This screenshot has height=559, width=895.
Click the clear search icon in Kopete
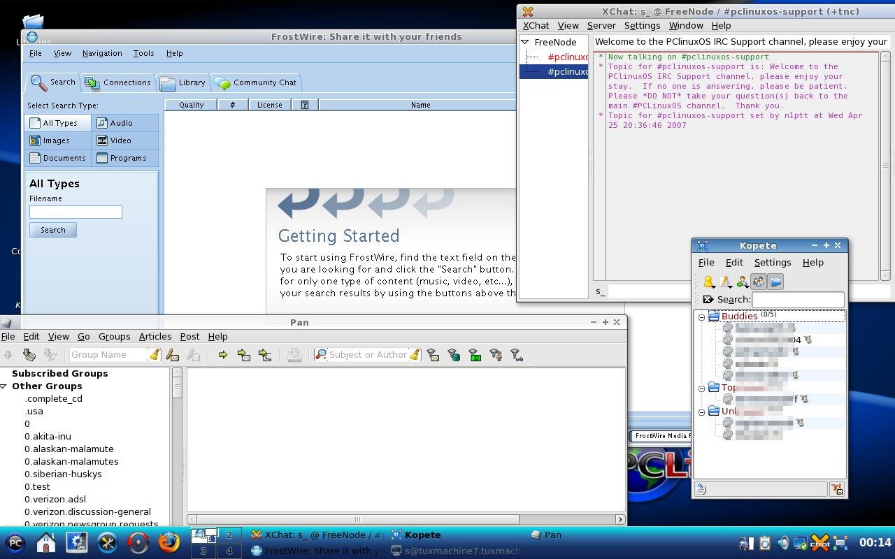click(708, 300)
